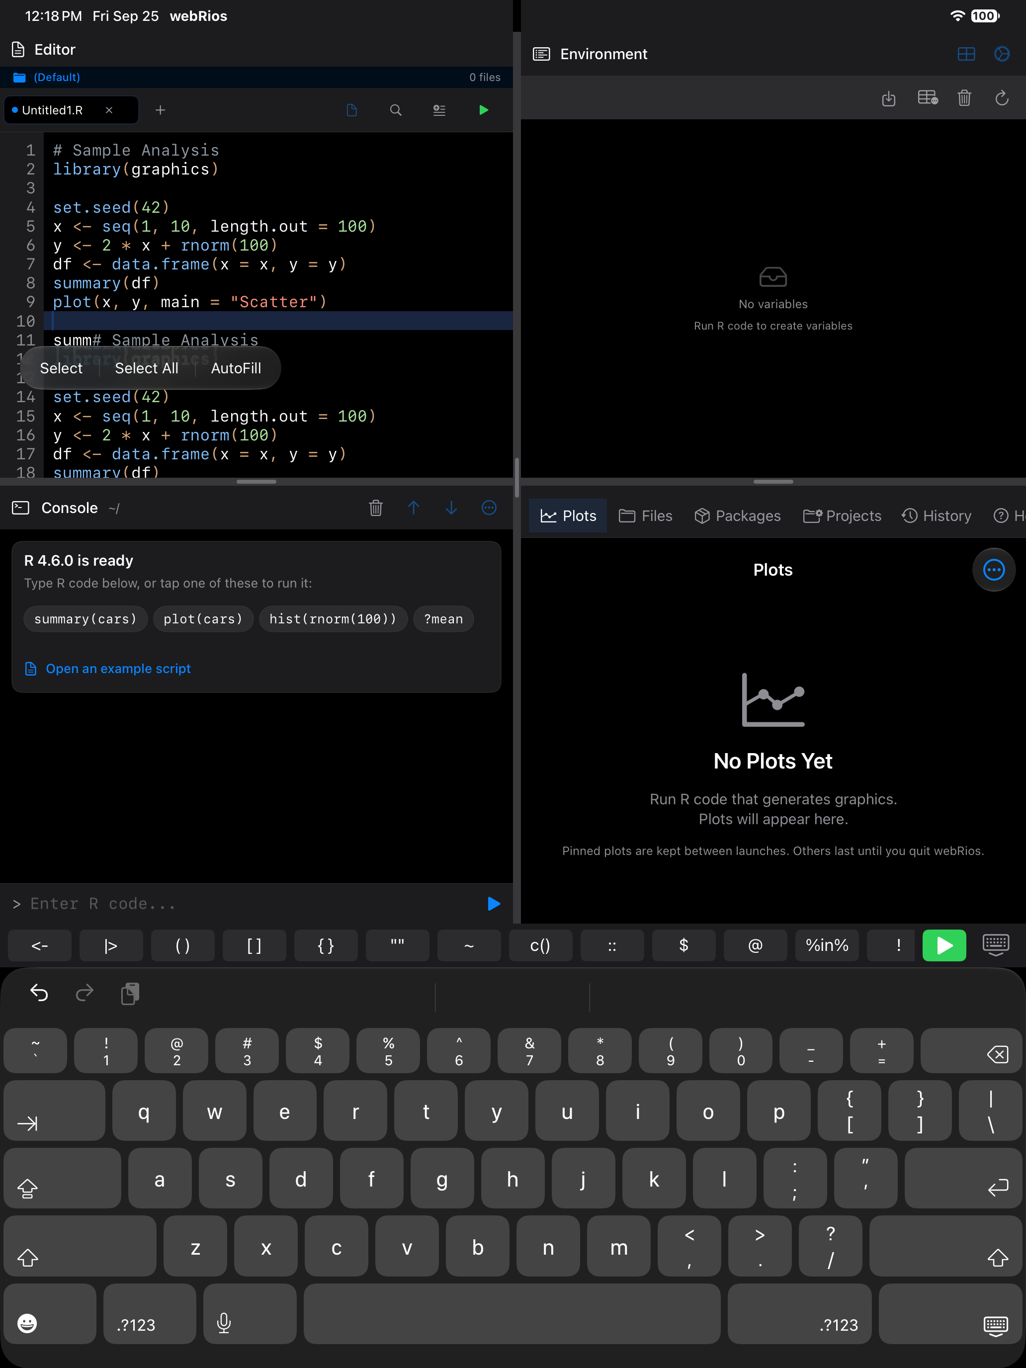Run the script with the green editor play icon
The image size is (1026, 1368).
(484, 110)
